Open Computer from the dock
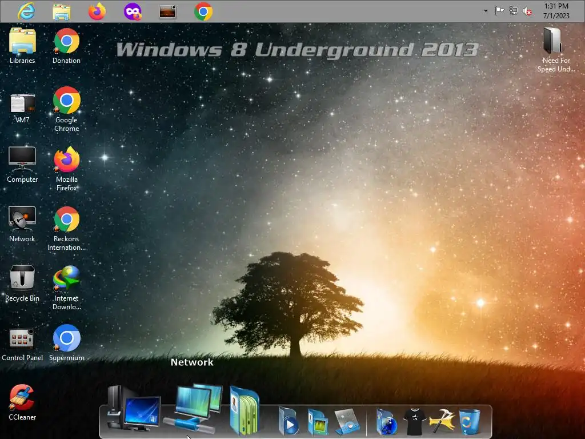585x439 pixels. (134, 409)
